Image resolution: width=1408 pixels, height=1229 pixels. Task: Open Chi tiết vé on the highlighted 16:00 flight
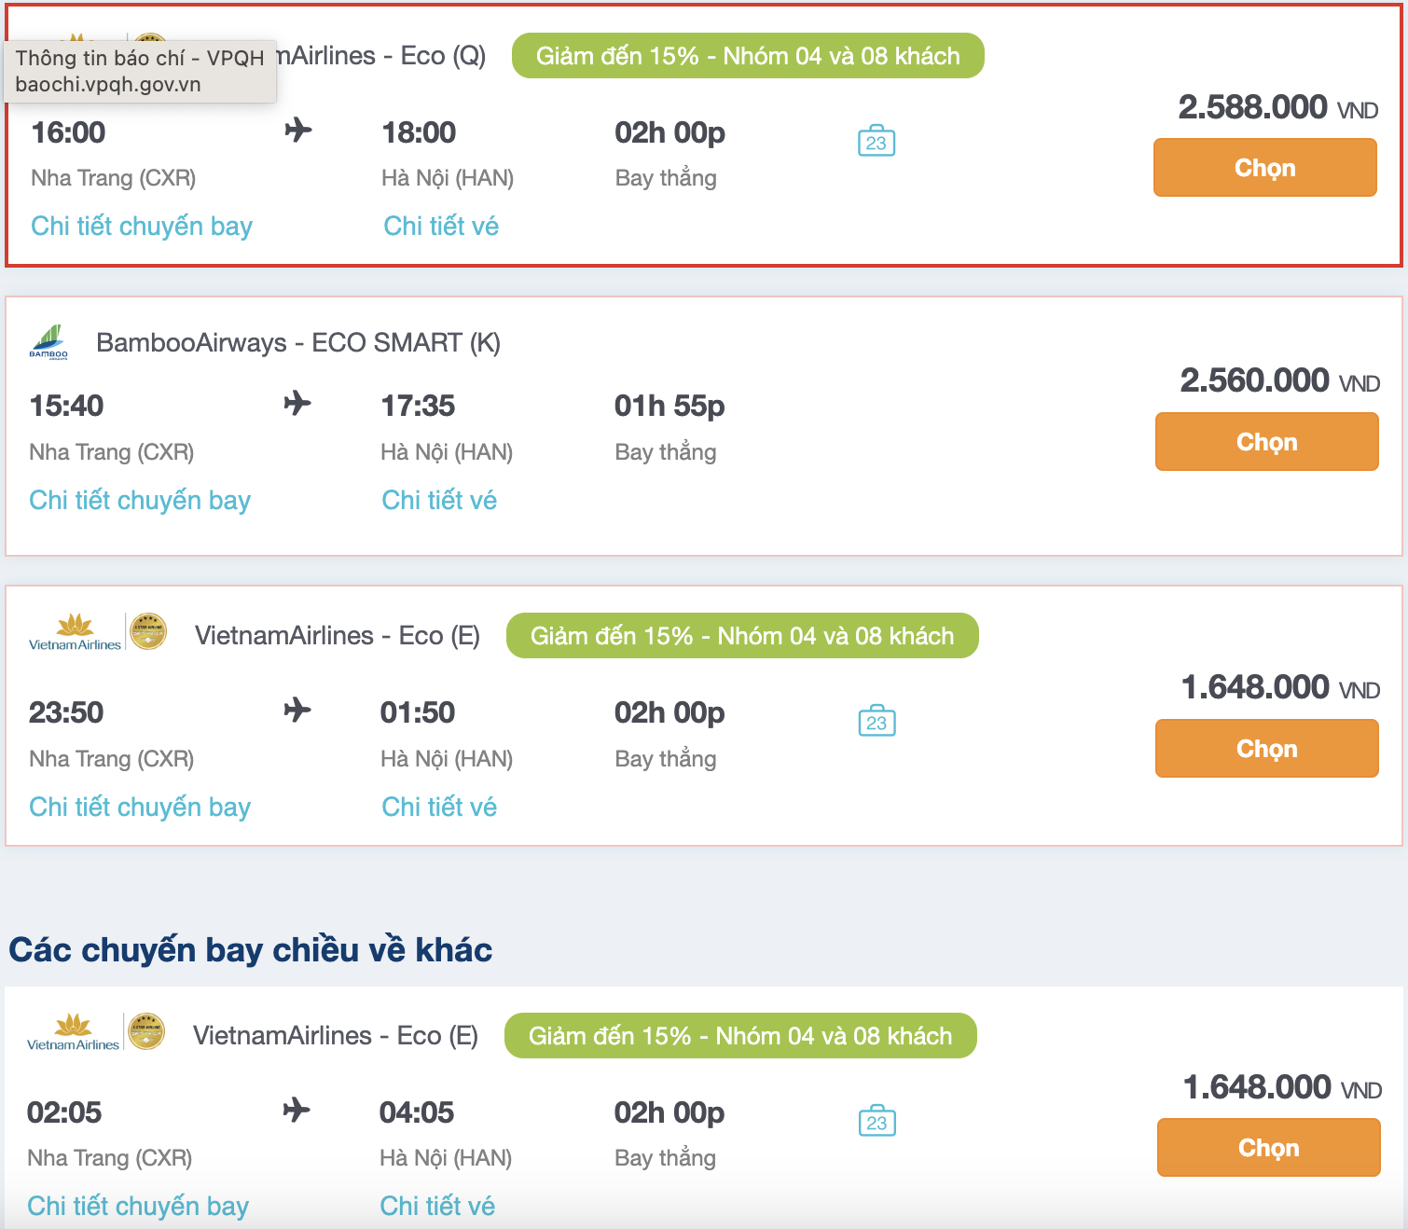pyautogui.click(x=441, y=226)
